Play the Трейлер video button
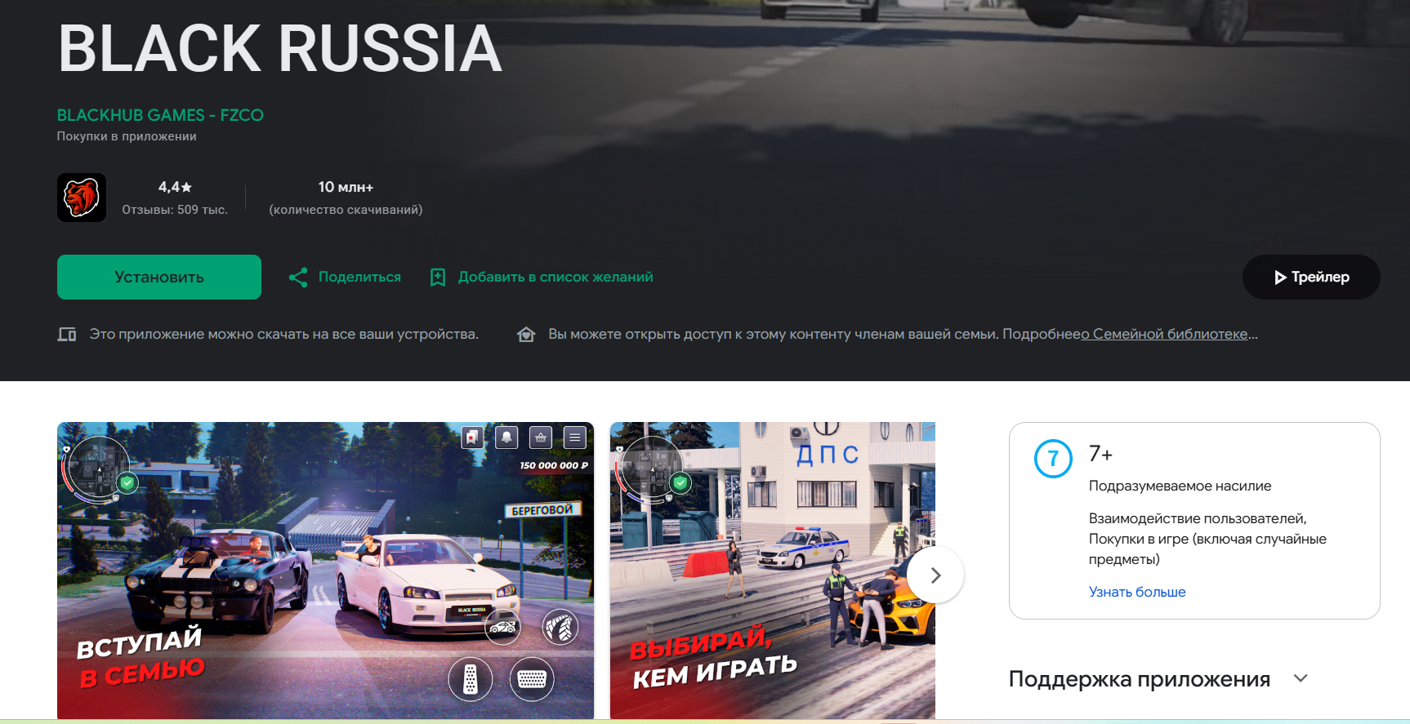Viewport: 1410px width, 724px height. [x=1311, y=277]
